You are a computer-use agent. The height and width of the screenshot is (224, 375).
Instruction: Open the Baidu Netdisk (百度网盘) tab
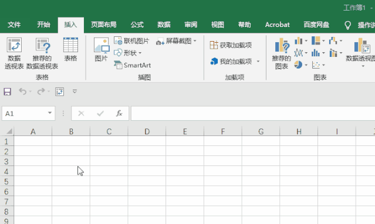(x=316, y=25)
